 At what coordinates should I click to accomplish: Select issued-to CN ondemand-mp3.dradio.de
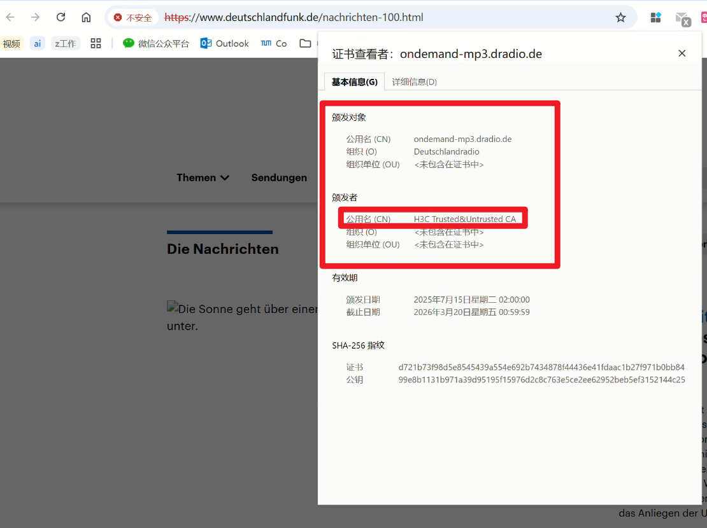462,139
